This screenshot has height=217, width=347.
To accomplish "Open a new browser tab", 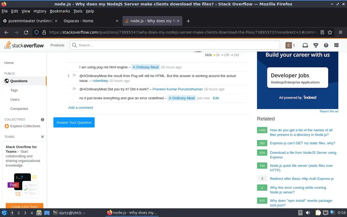I will (188, 21).
